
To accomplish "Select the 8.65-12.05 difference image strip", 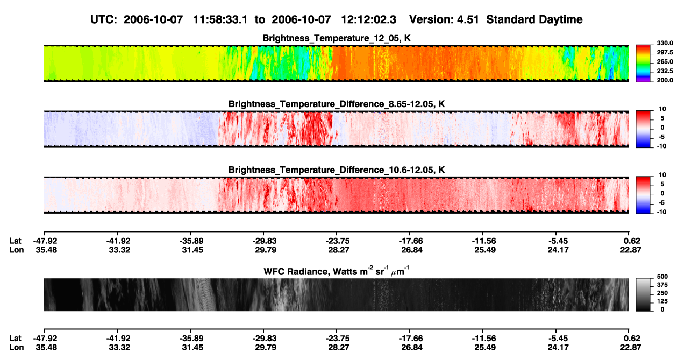I will [x=336, y=129].
